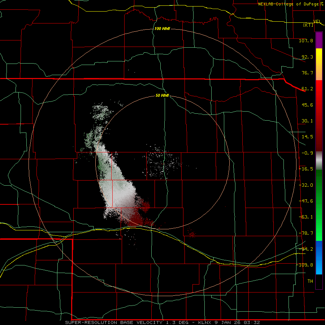Click the purple segment of color bar
The image size is (325, 325).
(319, 40)
